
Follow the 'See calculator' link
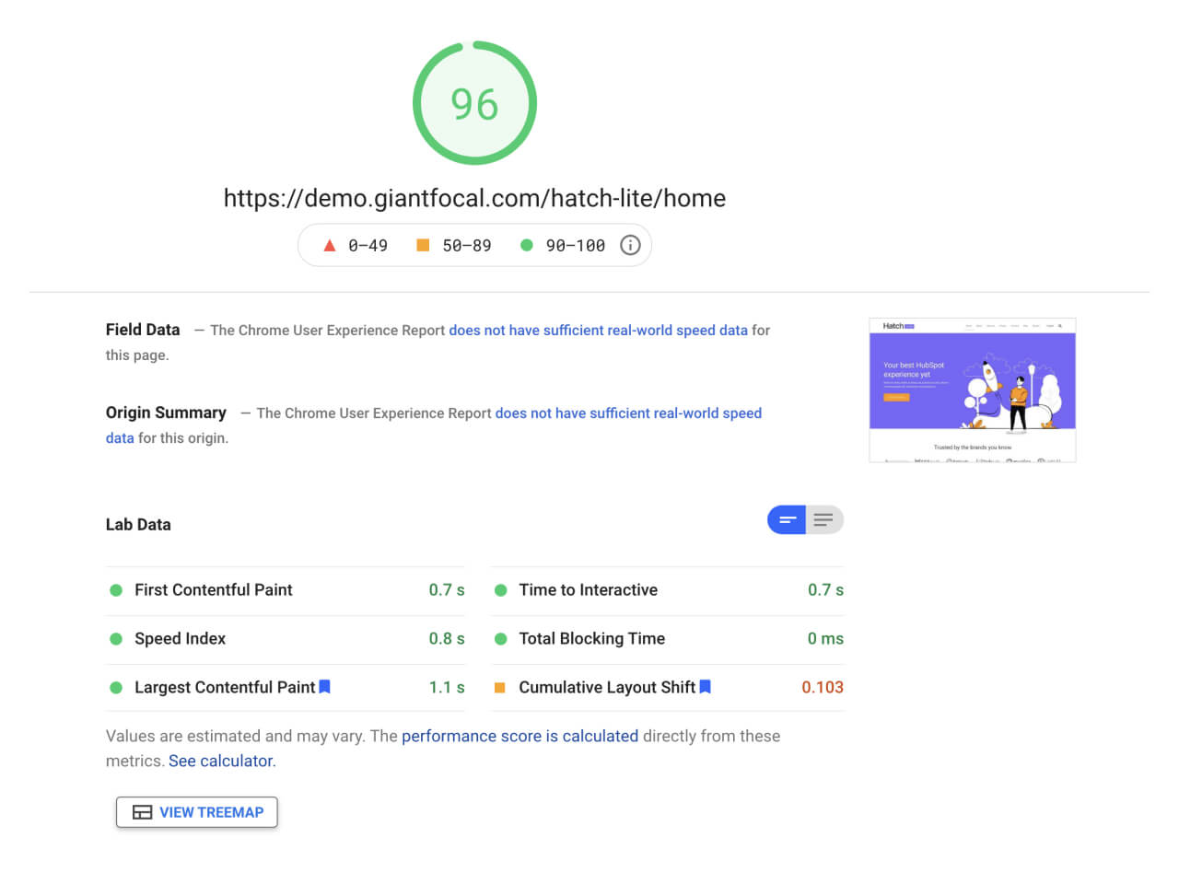(220, 761)
